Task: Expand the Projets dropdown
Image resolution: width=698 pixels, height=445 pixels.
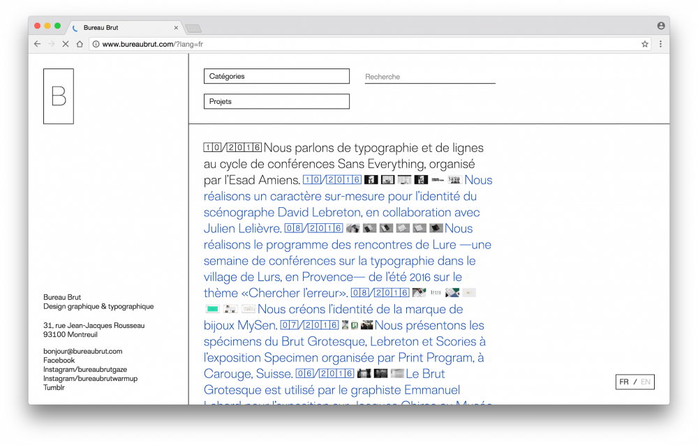Action: coord(276,102)
